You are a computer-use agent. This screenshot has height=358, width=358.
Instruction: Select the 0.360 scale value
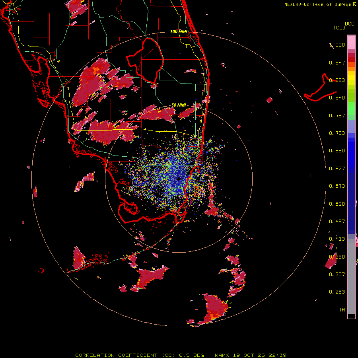(337, 257)
